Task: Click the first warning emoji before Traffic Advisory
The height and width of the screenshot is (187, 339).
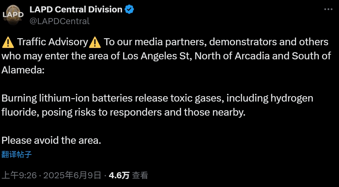Action: (8, 42)
